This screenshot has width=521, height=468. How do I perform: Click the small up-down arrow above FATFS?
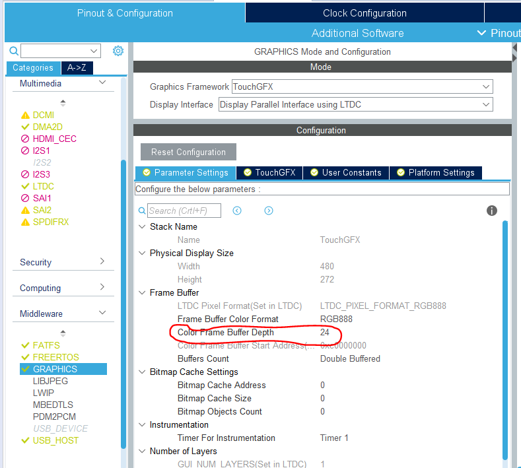tap(63, 333)
